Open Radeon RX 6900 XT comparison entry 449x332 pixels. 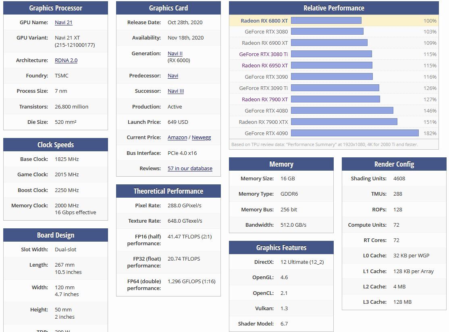coord(265,43)
